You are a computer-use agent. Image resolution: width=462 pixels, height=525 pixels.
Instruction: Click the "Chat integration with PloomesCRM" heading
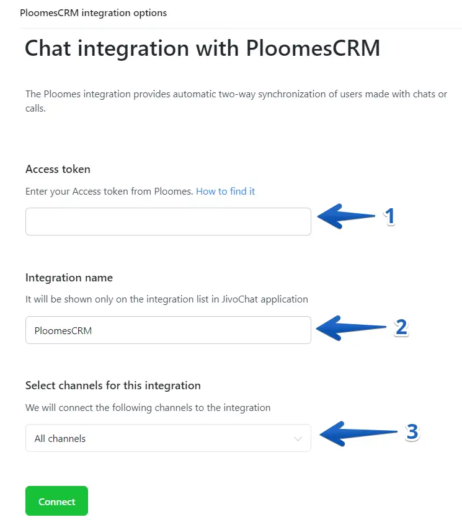tap(202, 48)
